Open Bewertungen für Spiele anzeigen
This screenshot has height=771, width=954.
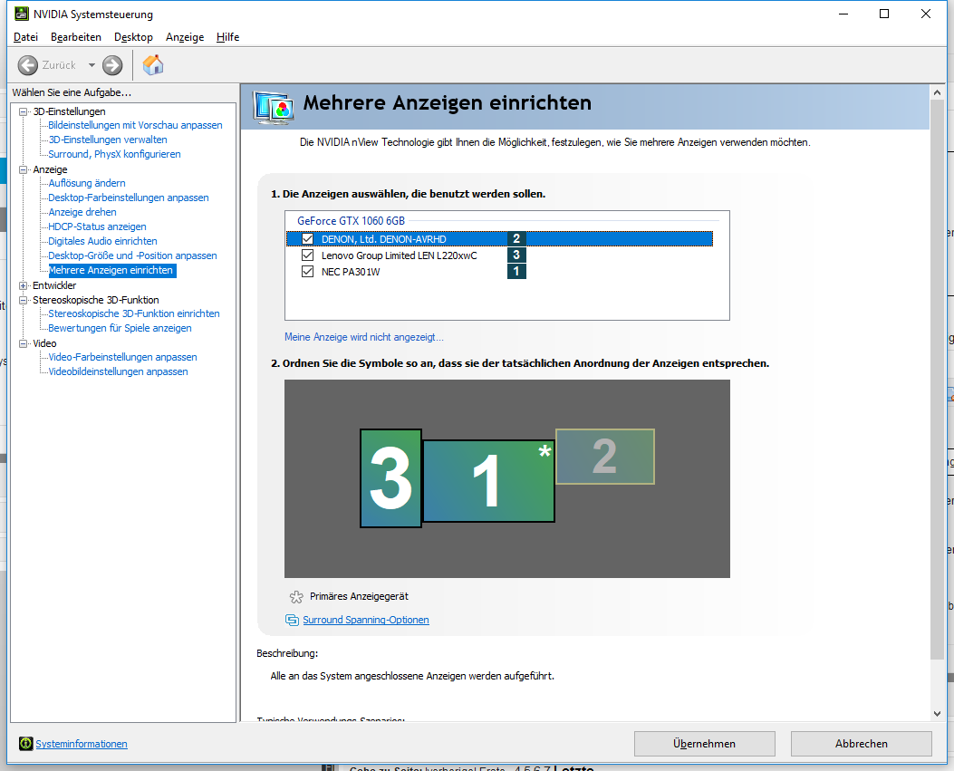(120, 328)
